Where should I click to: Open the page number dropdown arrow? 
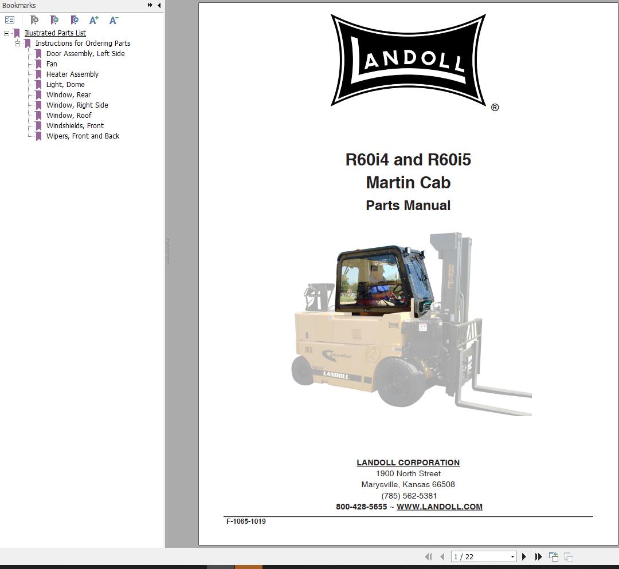(512, 556)
